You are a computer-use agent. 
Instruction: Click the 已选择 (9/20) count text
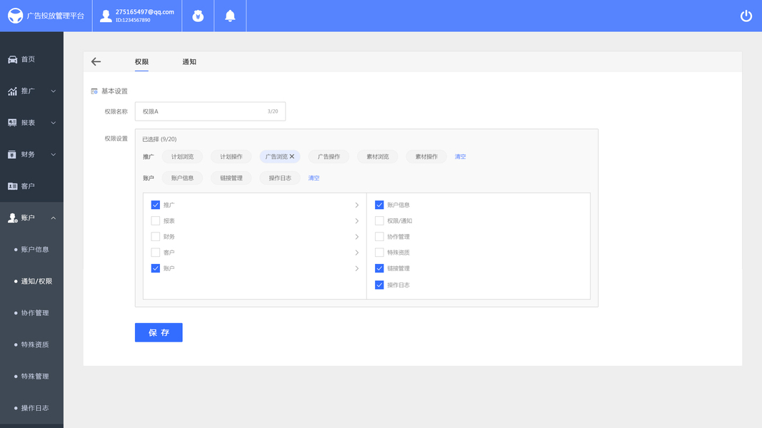click(x=159, y=139)
